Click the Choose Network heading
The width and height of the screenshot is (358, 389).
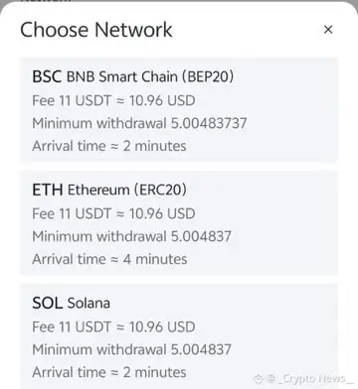[x=96, y=30]
